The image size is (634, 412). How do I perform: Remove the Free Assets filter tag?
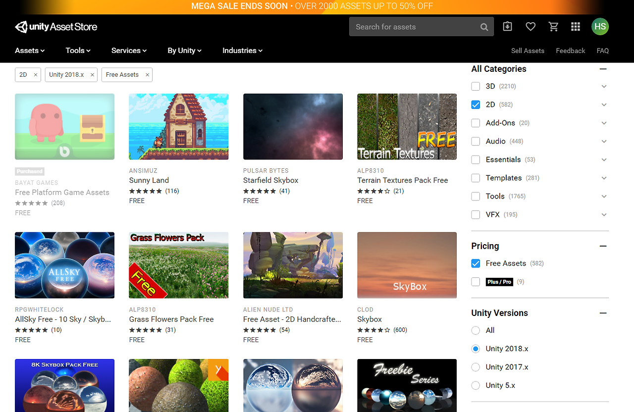(x=147, y=75)
